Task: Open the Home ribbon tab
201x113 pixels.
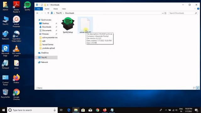Action: pyautogui.click(x=47, y=9)
